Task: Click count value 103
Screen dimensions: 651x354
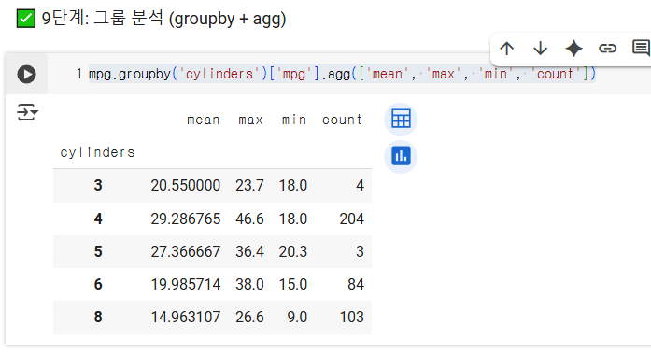Action: 352,317
